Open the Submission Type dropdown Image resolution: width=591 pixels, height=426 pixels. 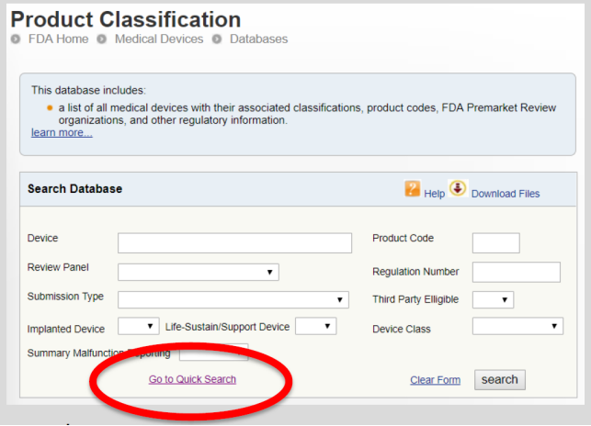pyautogui.click(x=233, y=299)
